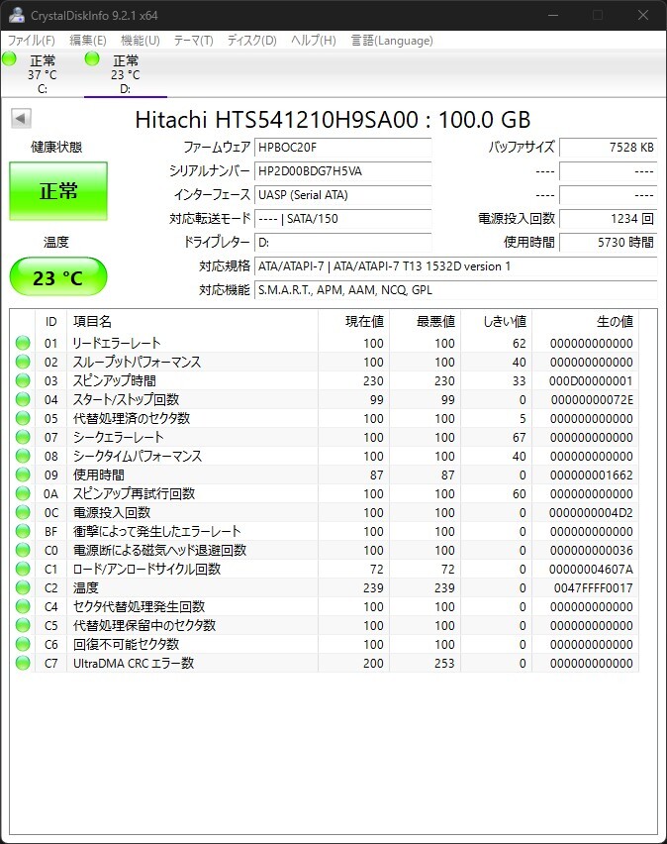Click the 衝撃によって発生したエラーレート row name
This screenshot has height=844, width=667.
click(157, 531)
